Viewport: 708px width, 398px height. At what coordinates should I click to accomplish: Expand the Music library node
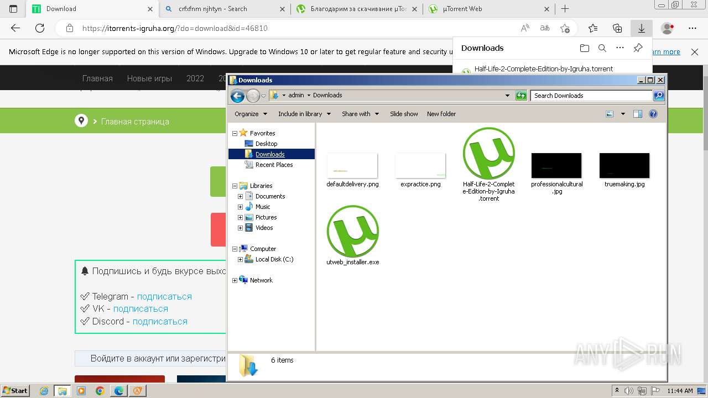(240, 207)
